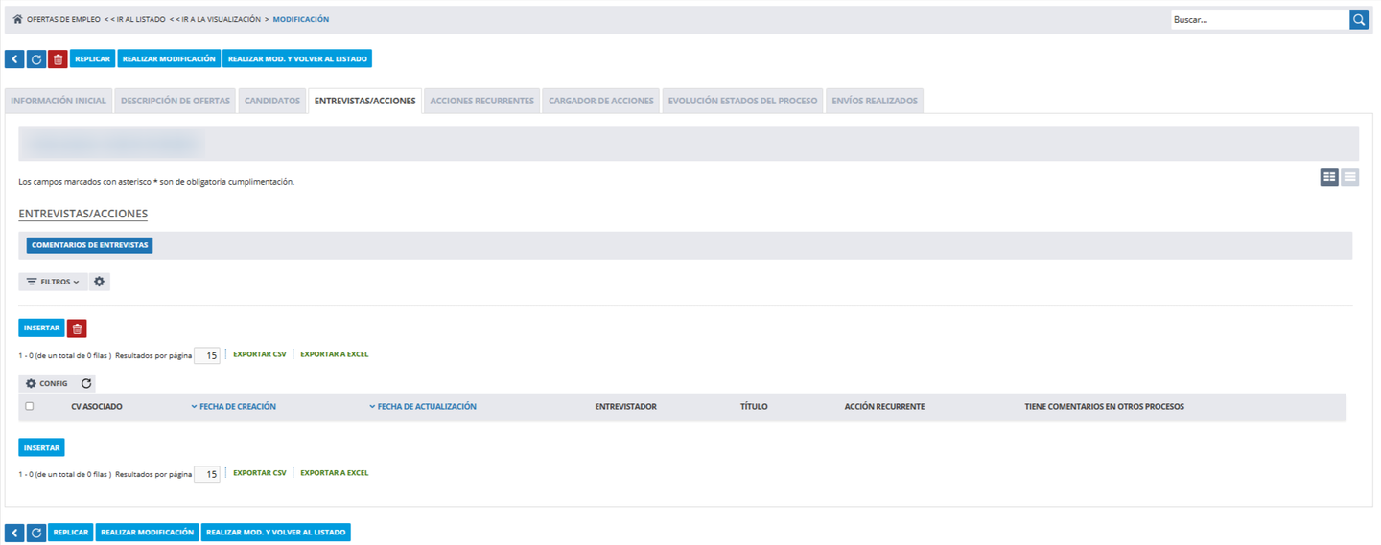Open Comentarios de Entrevistas
Viewport: 1381px width, 545px height.
tap(90, 245)
